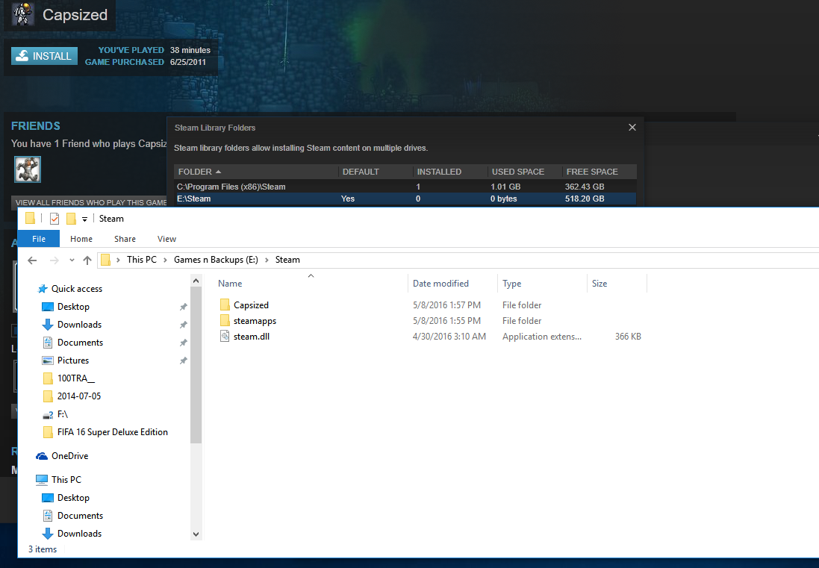The width and height of the screenshot is (819, 568).
Task: Click the INSTALLED column header
Action: click(x=449, y=172)
